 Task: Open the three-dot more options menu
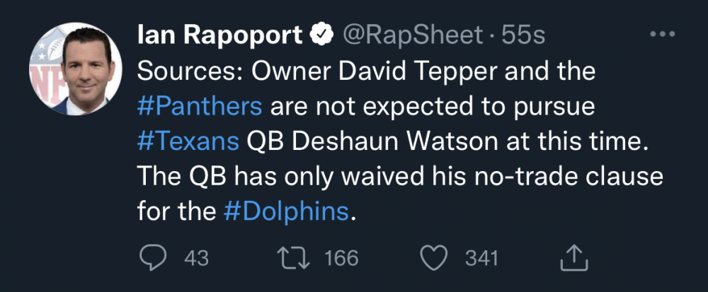pos(662,35)
